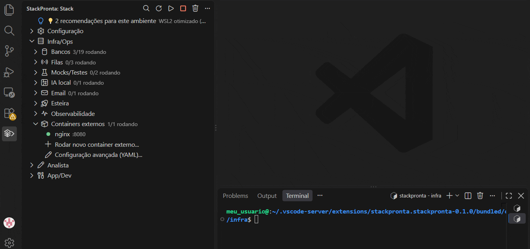Stop the stack with red square
This screenshot has width=530, height=249.
pos(183,8)
